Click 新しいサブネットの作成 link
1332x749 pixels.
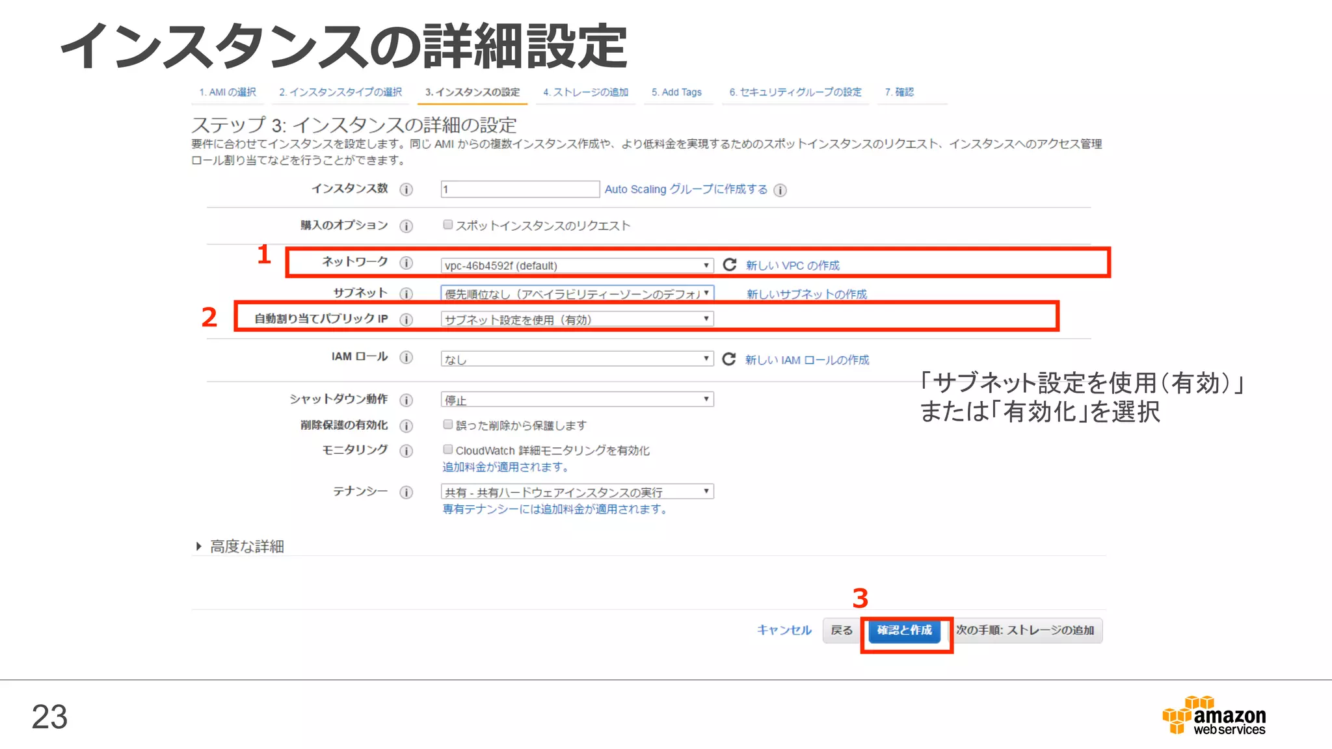tap(806, 294)
